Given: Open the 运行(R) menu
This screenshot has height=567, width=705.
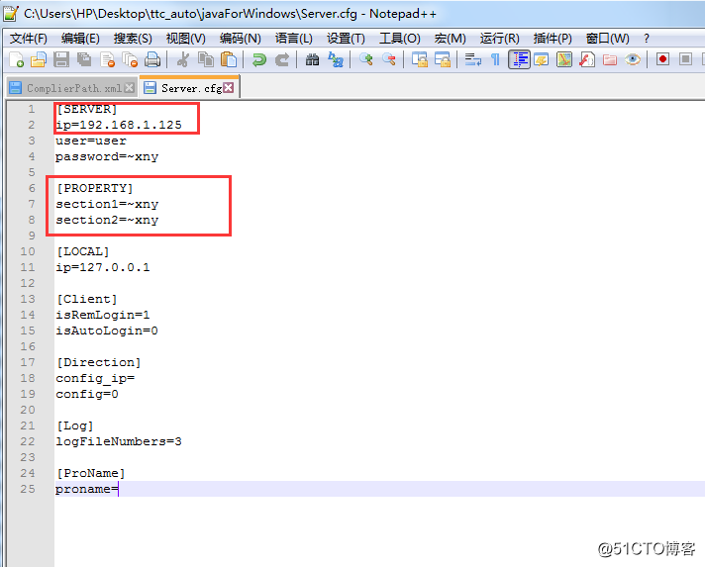Looking at the screenshot, I should [499, 39].
